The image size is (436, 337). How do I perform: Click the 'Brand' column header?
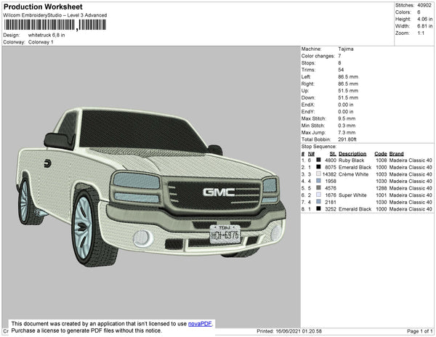point(396,154)
